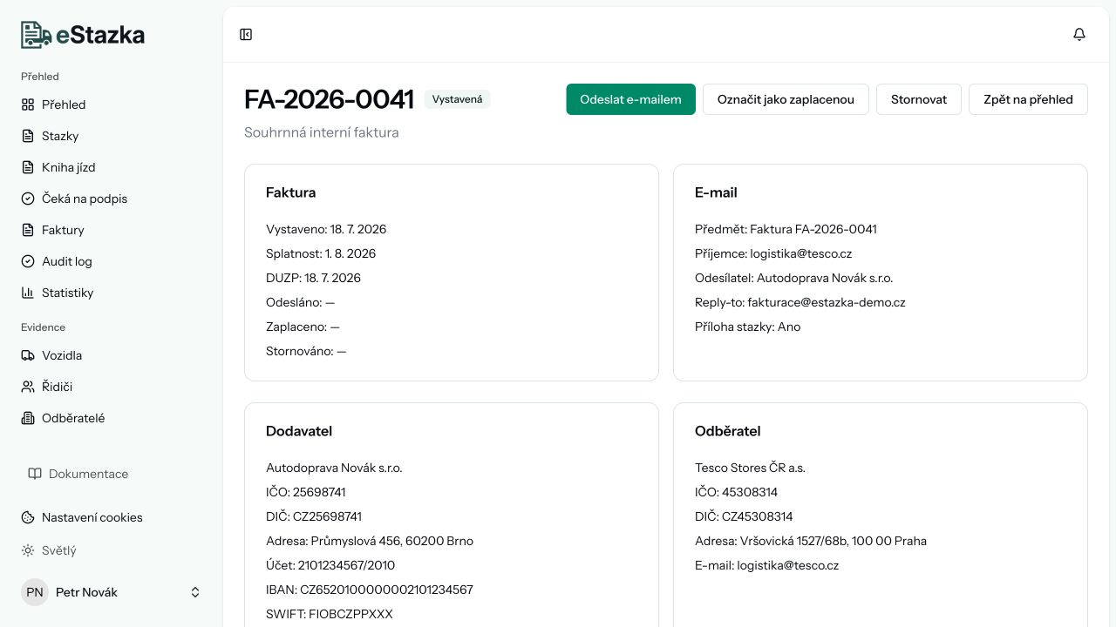Select Čeká na podpis menu item
This screenshot has height=627, width=1116.
coord(112,199)
